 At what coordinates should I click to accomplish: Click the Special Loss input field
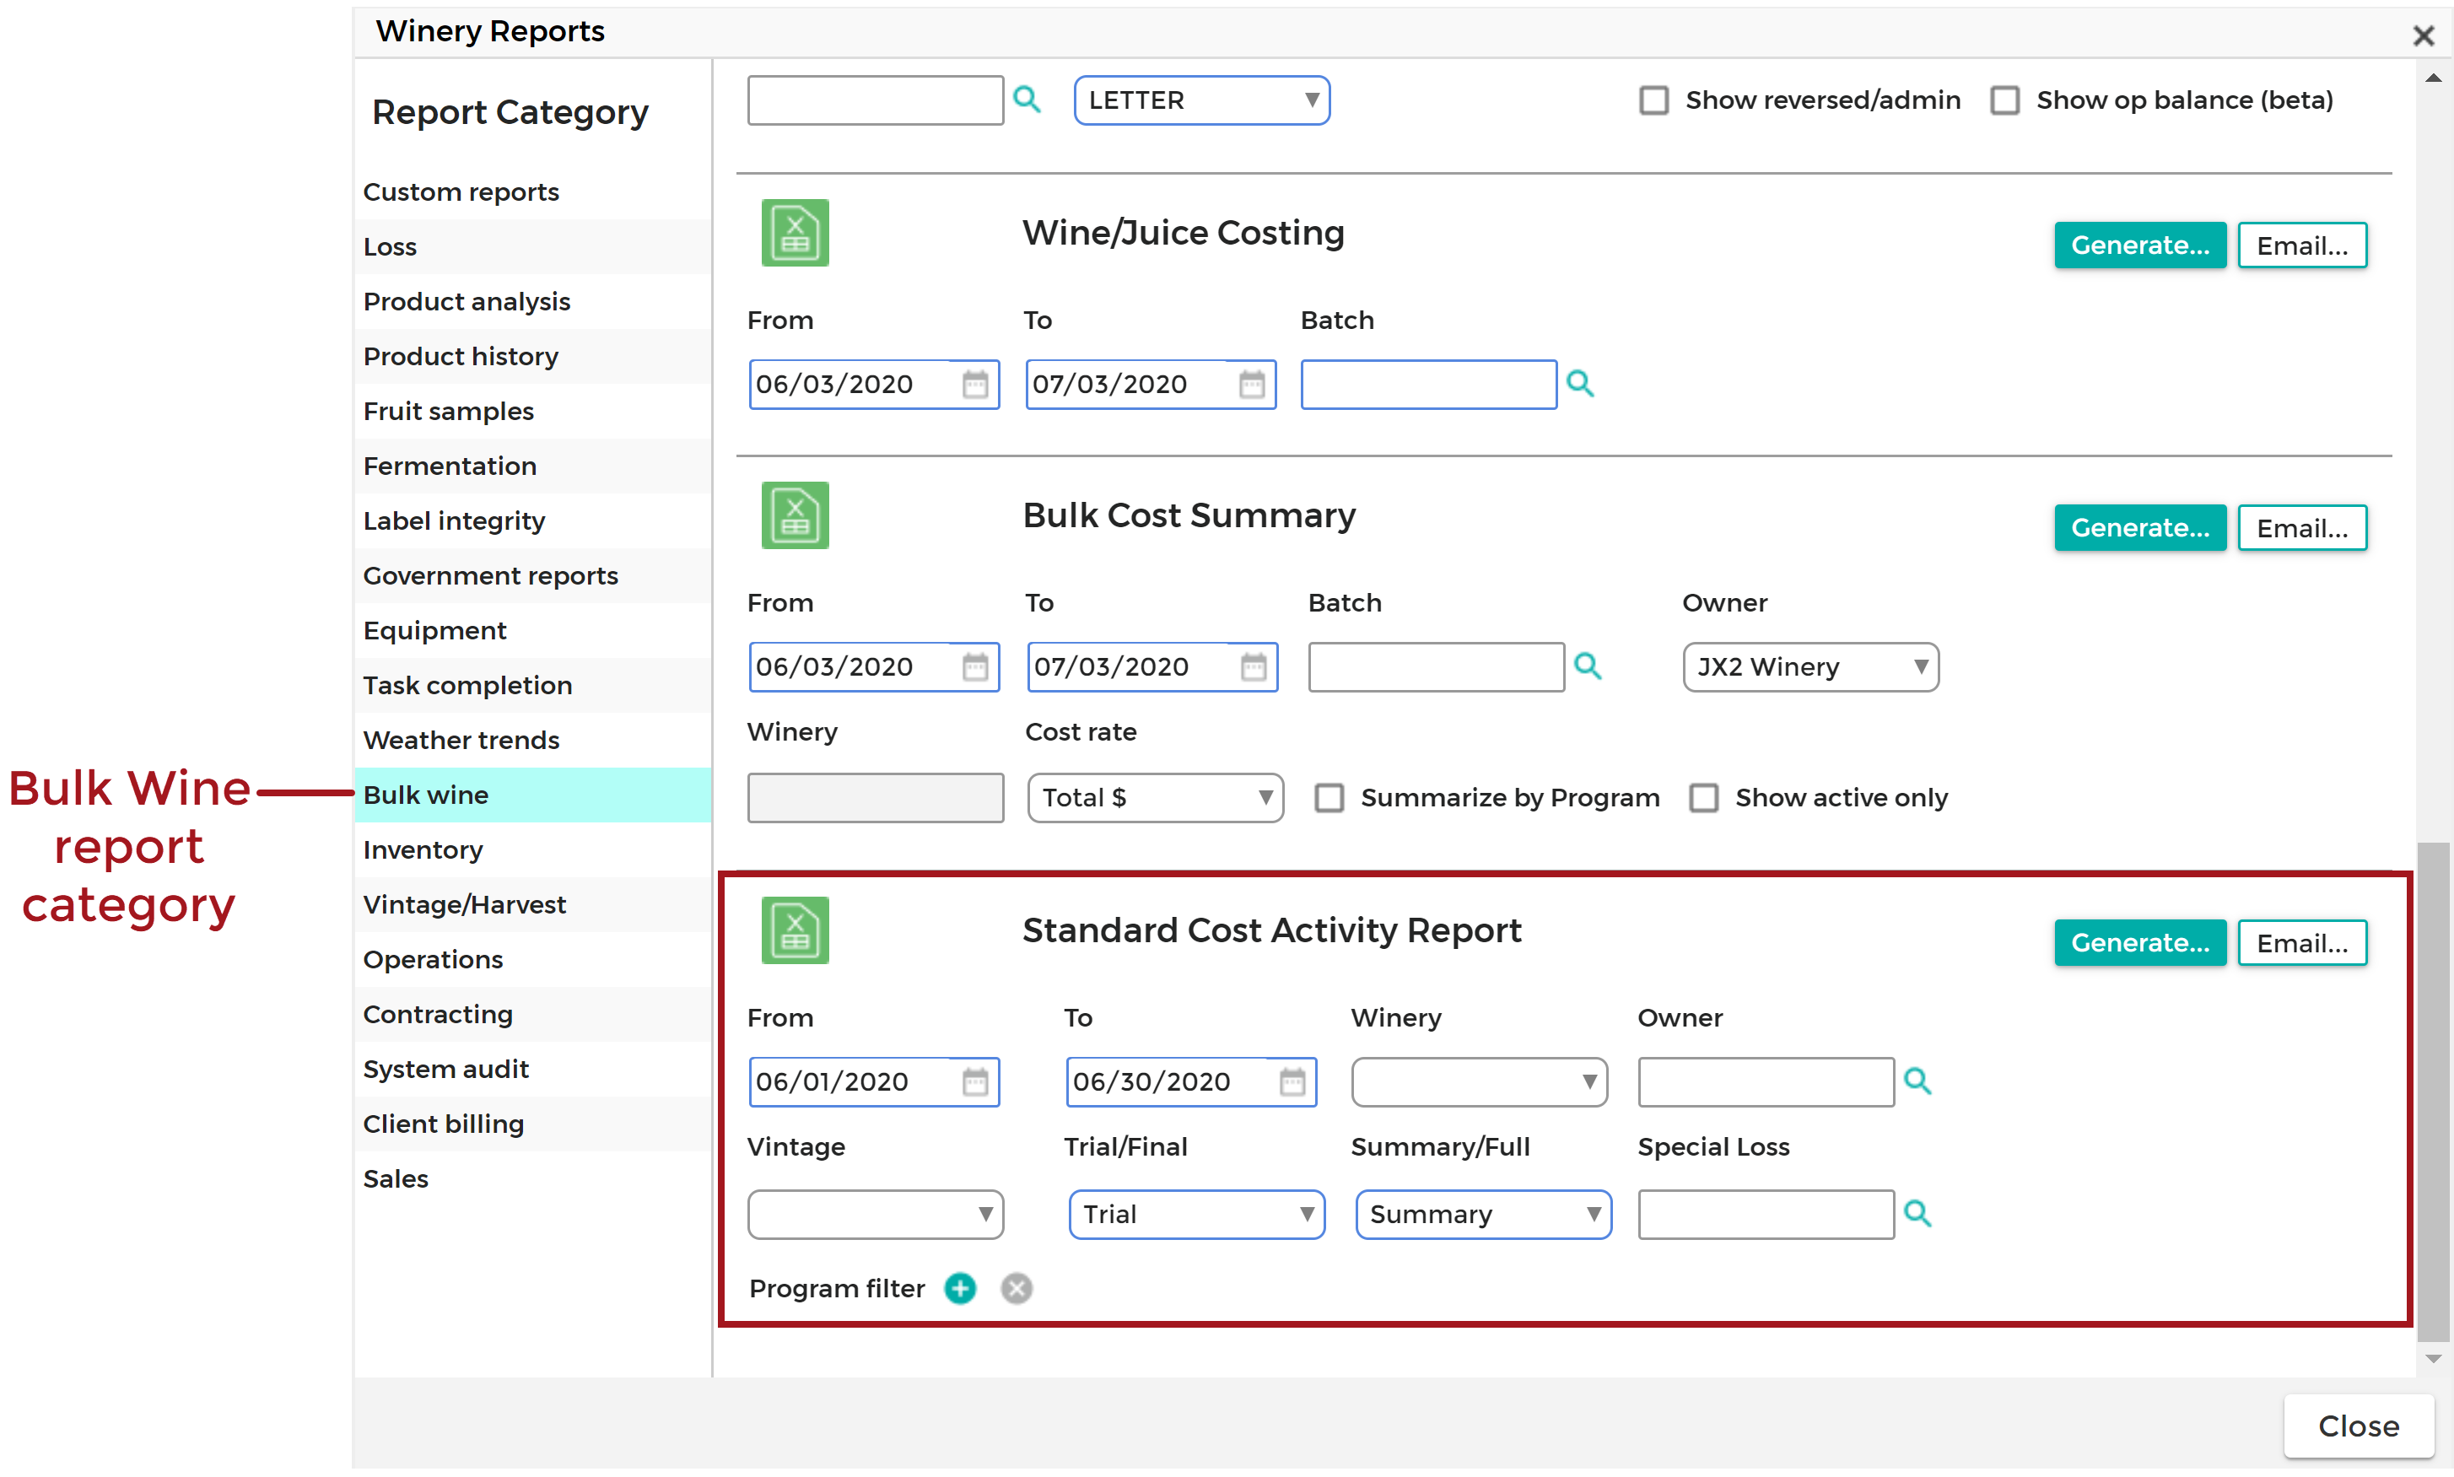click(1766, 1215)
